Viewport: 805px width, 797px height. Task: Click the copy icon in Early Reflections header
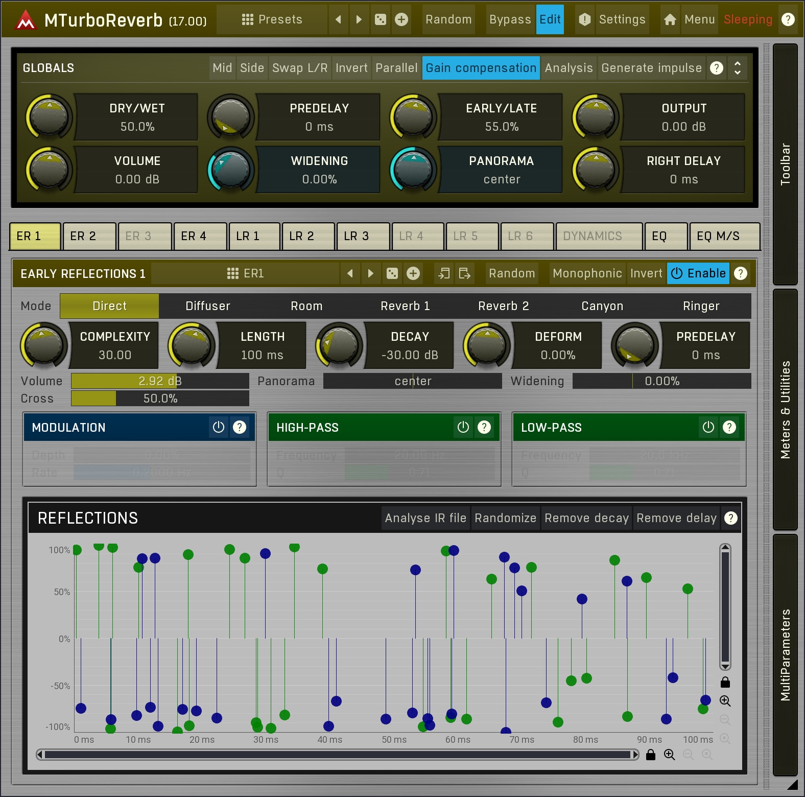pyautogui.click(x=444, y=273)
